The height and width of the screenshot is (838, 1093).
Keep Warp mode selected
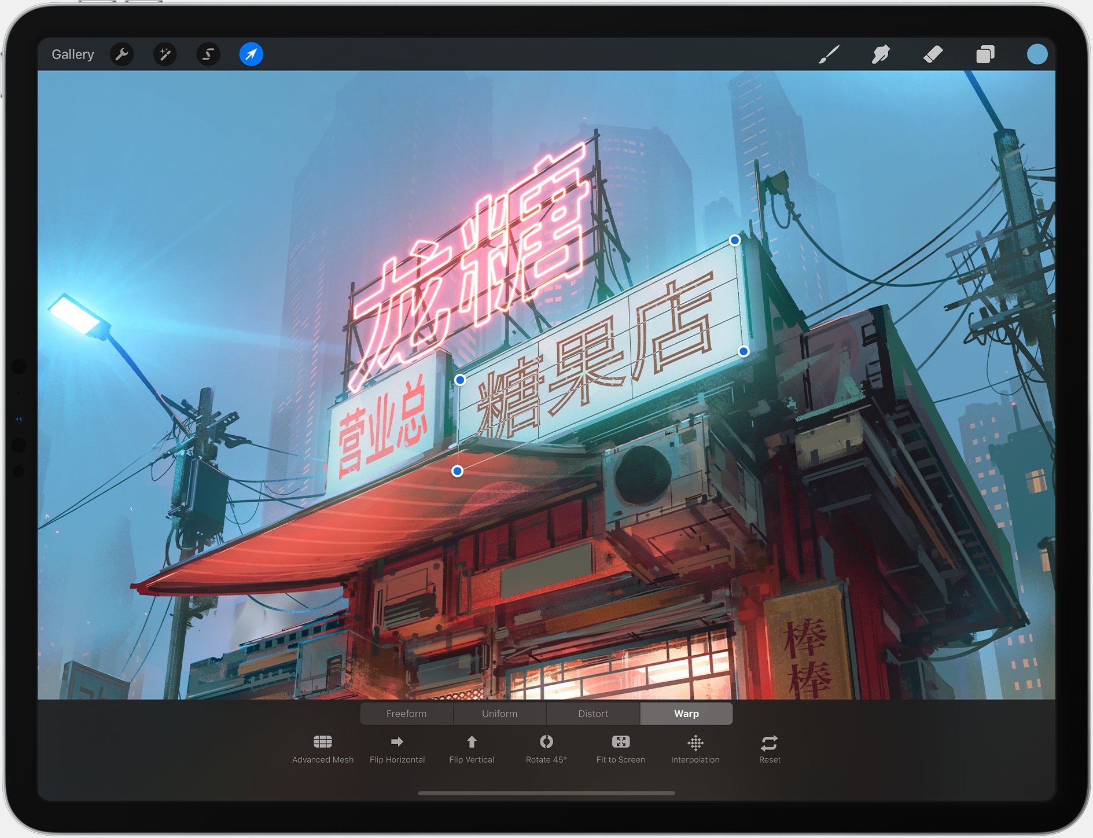686,714
